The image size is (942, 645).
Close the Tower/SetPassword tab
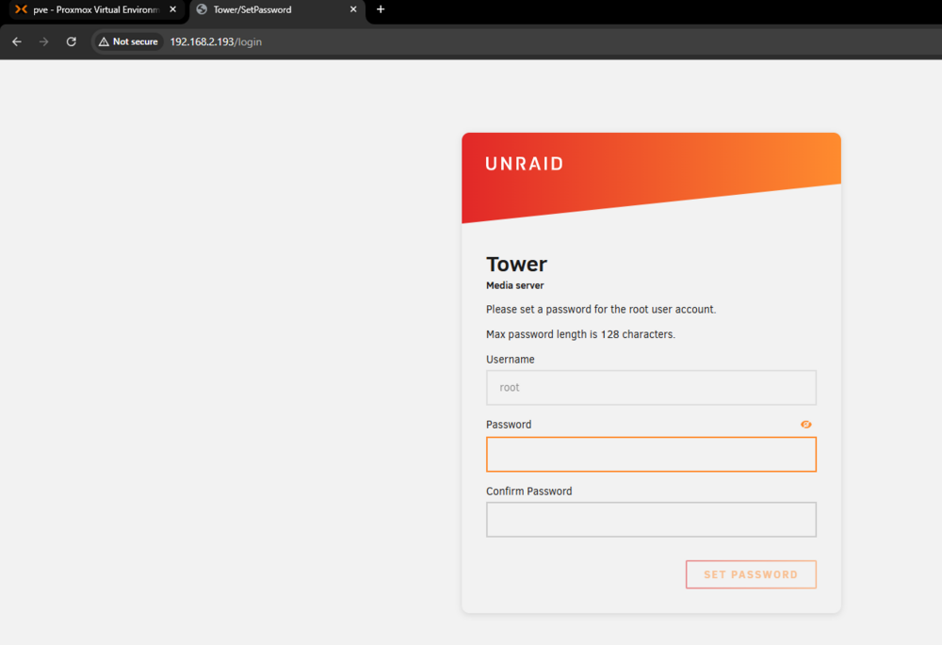[x=353, y=9]
